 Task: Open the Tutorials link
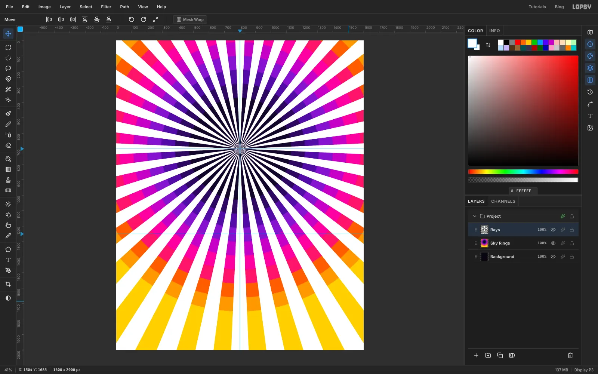click(x=537, y=7)
